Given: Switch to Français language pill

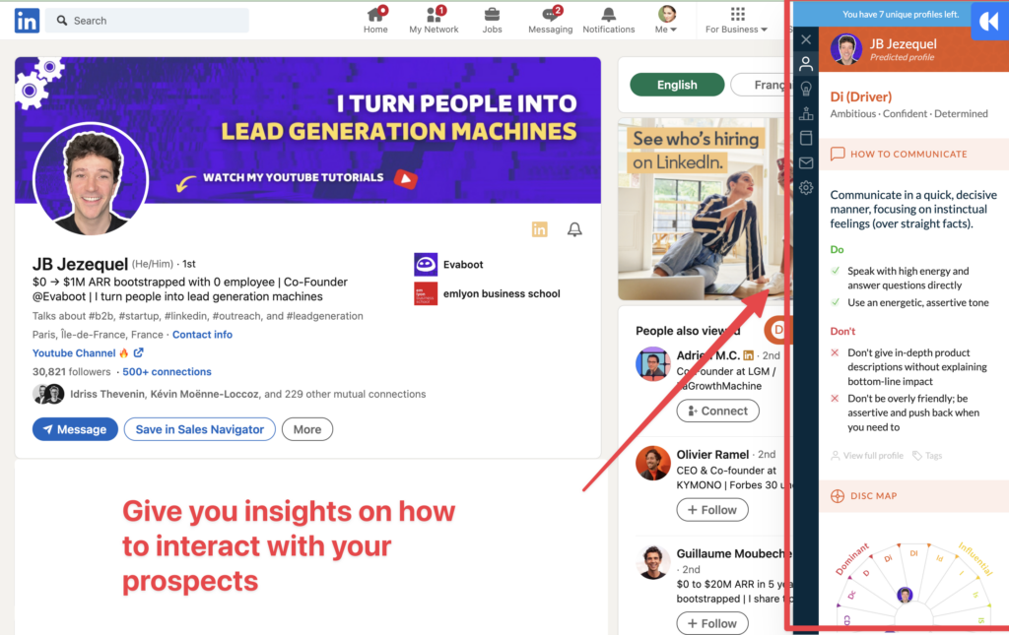Looking at the screenshot, I should [x=760, y=85].
